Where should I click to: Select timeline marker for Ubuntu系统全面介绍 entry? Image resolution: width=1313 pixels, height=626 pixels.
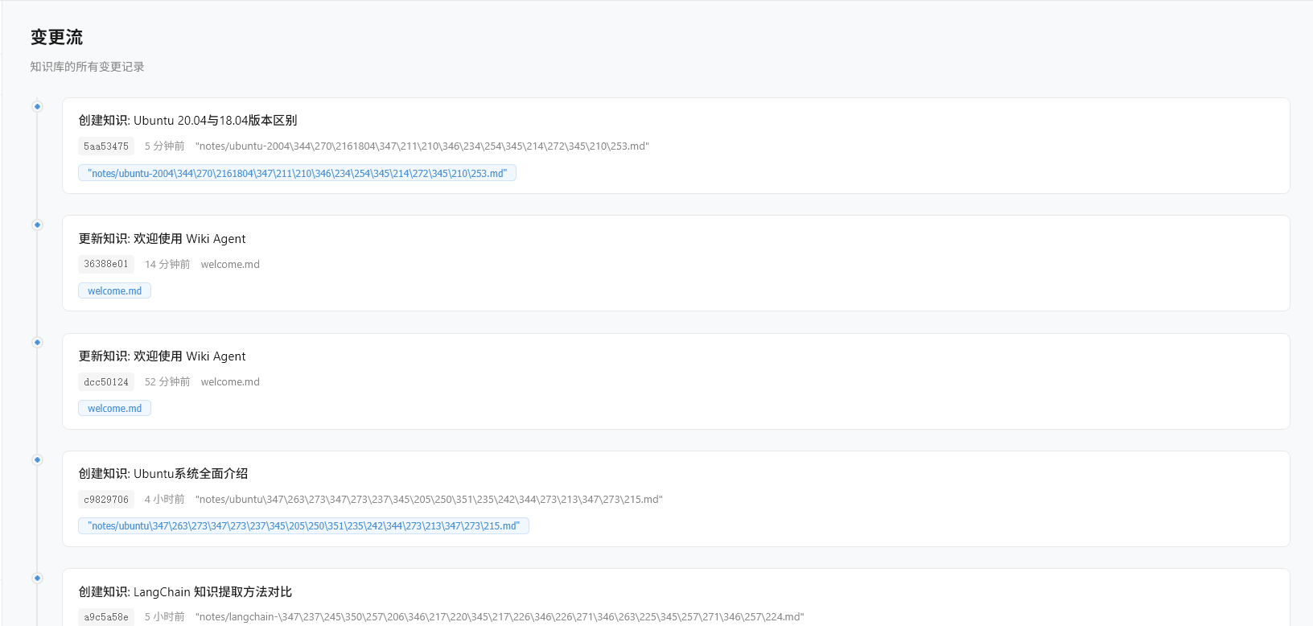(37, 459)
